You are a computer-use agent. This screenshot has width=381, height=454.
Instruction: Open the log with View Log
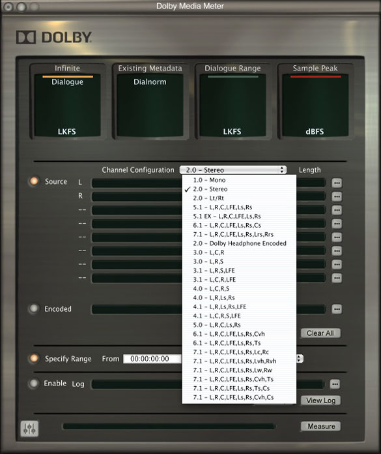(320, 401)
